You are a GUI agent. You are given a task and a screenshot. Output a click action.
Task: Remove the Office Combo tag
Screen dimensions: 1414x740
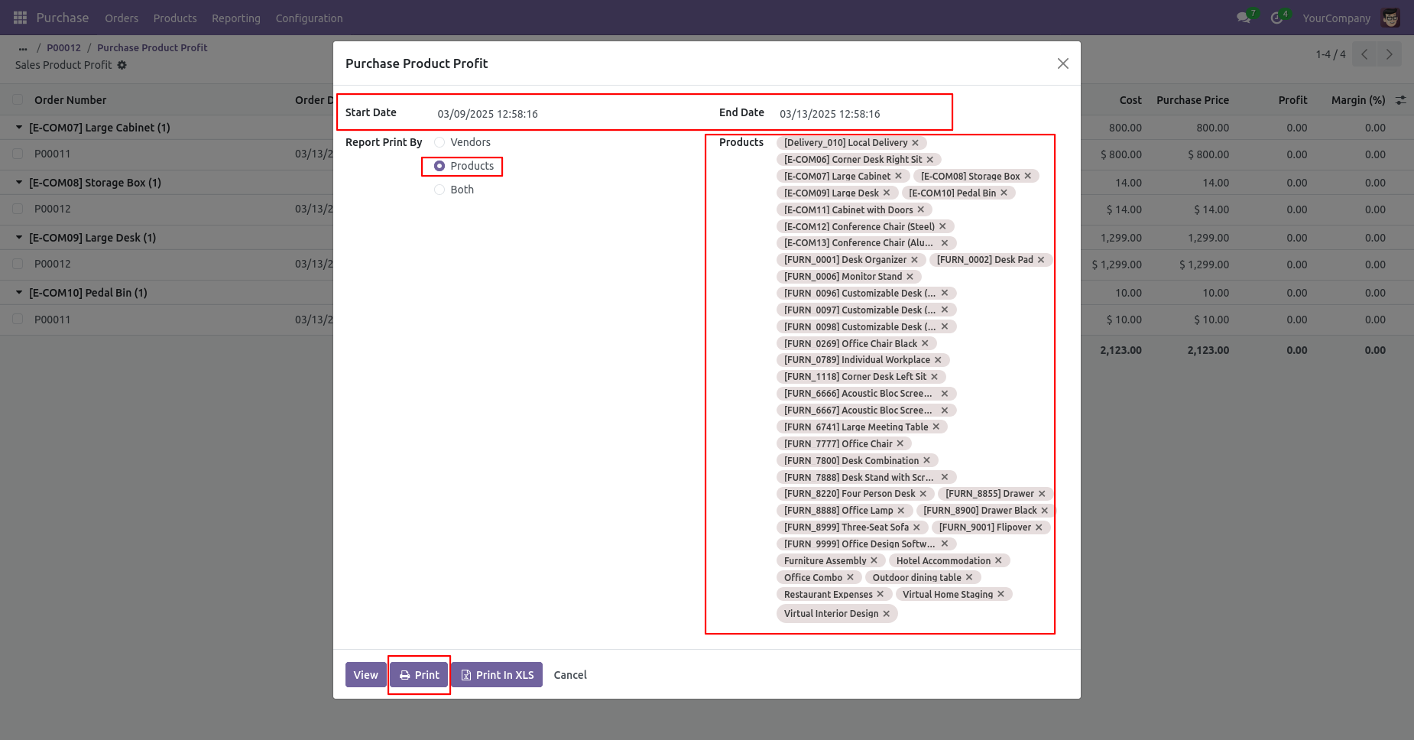851,577
